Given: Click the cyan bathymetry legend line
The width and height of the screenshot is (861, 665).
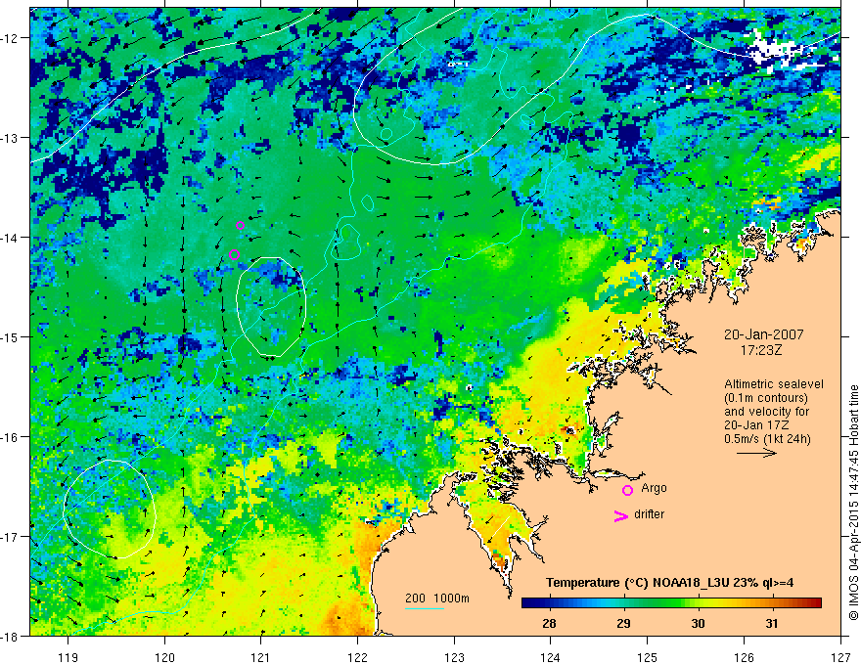Looking at the screenshot, I should [425, 608].
